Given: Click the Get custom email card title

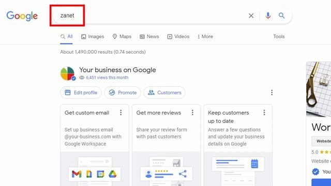Looking at the screenshot, I should (x=87, y=113).
